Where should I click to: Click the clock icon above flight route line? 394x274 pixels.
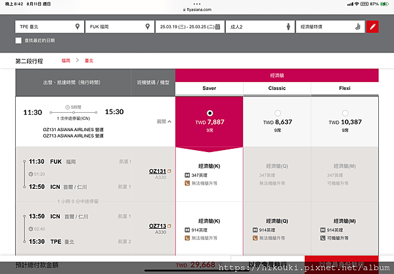click(x=68, y=107)
